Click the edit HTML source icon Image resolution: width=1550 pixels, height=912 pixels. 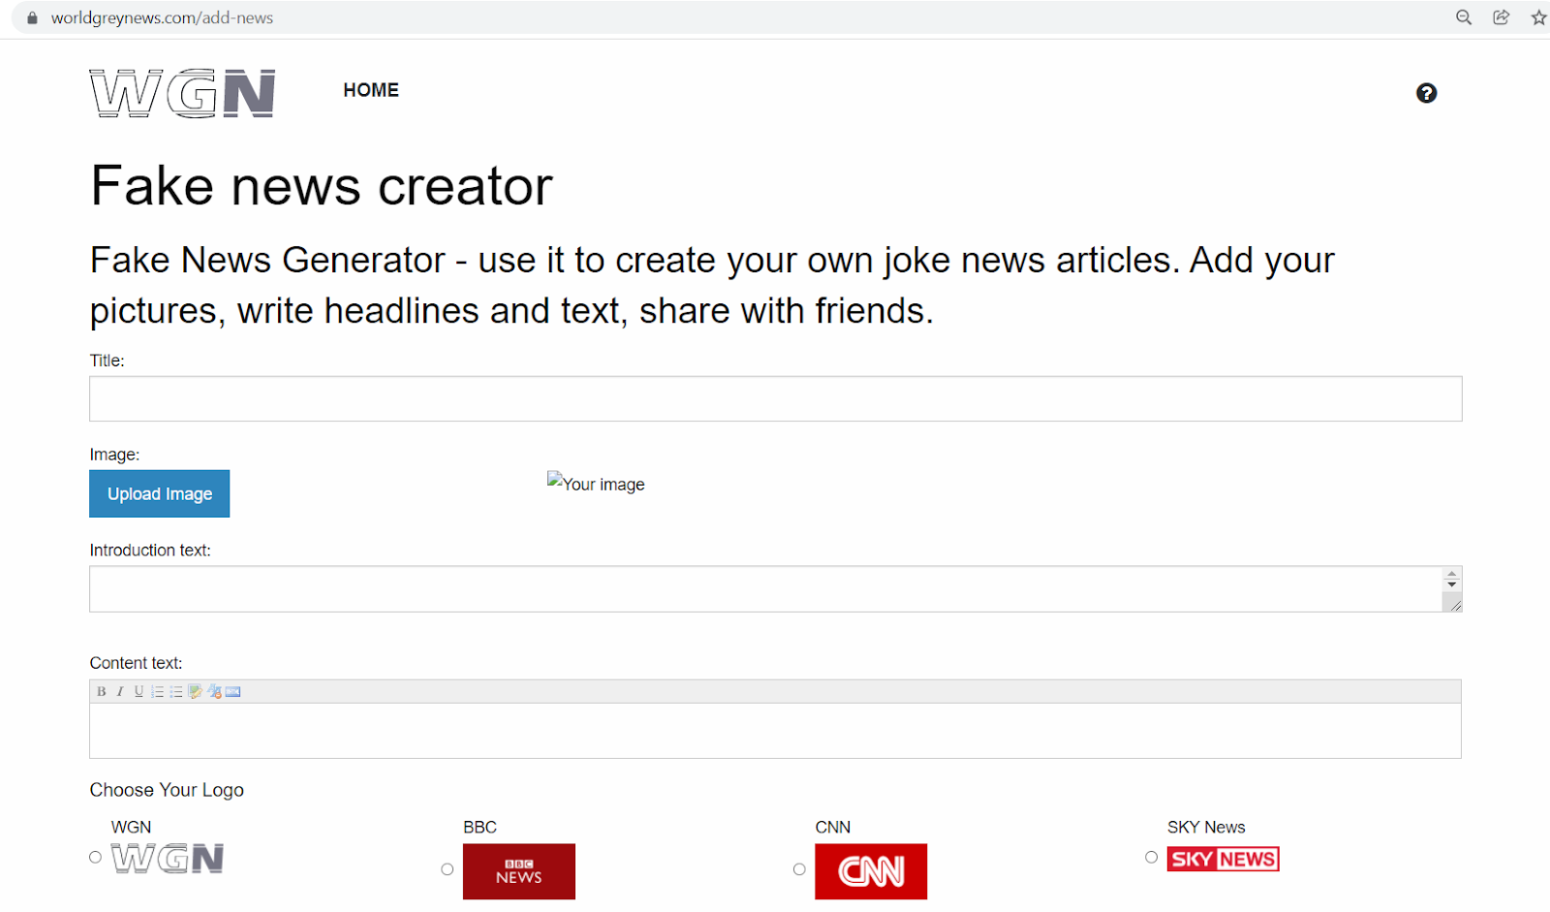pyautogui.click(x=232, y=692)
